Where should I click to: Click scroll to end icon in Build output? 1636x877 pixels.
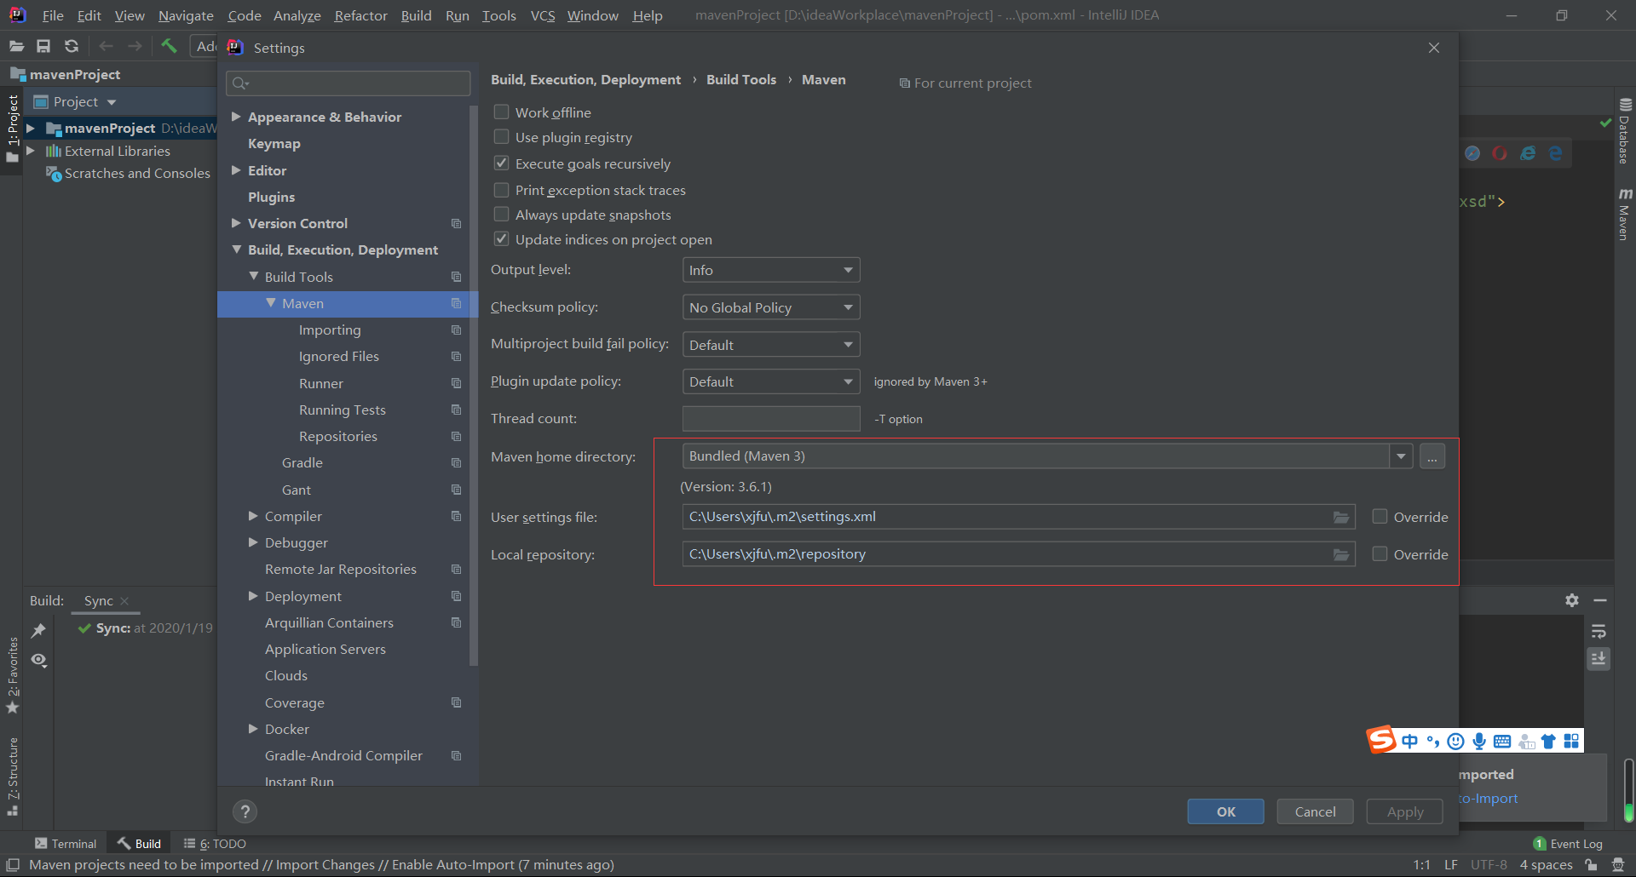click(1599, 659)
